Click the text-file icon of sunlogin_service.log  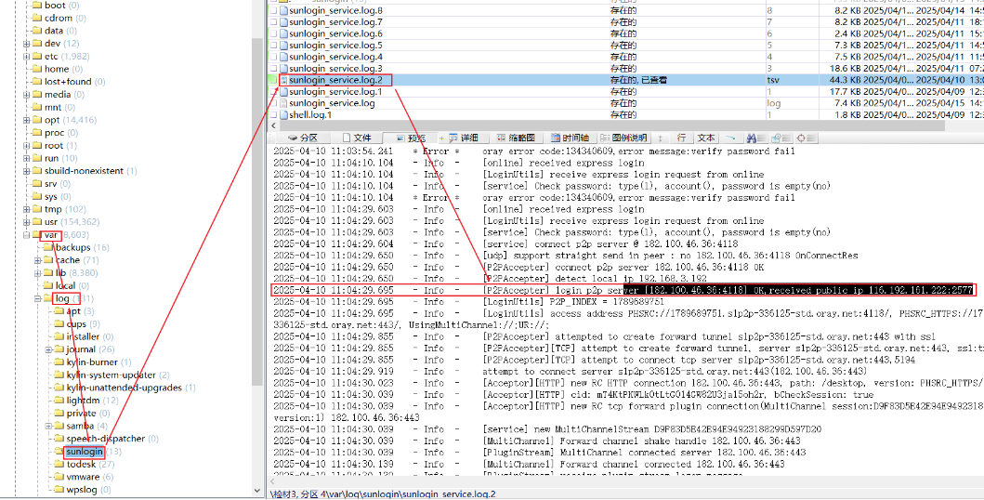pos(283,103)
